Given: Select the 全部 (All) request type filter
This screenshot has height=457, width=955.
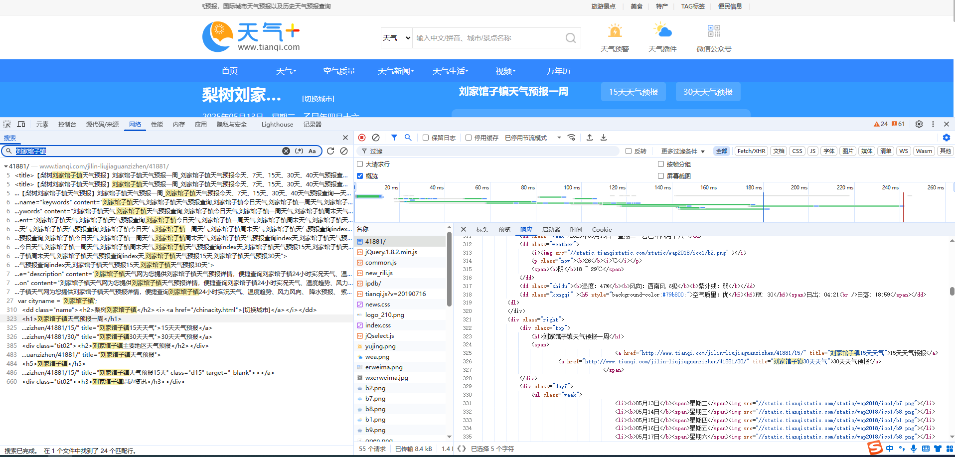Looking at the screenshot, I should pos(721,151).
